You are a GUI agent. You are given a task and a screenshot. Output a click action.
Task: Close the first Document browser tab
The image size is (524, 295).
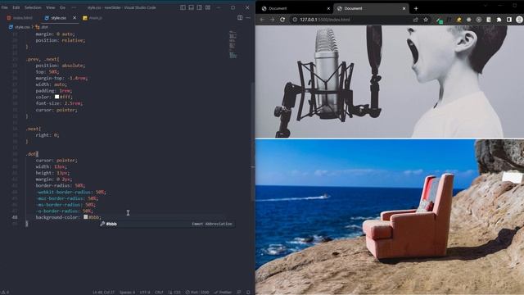[328, 8]
